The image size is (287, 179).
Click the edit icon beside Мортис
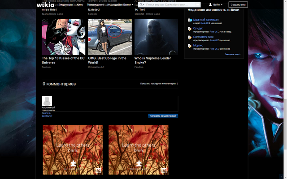(190, 46)
